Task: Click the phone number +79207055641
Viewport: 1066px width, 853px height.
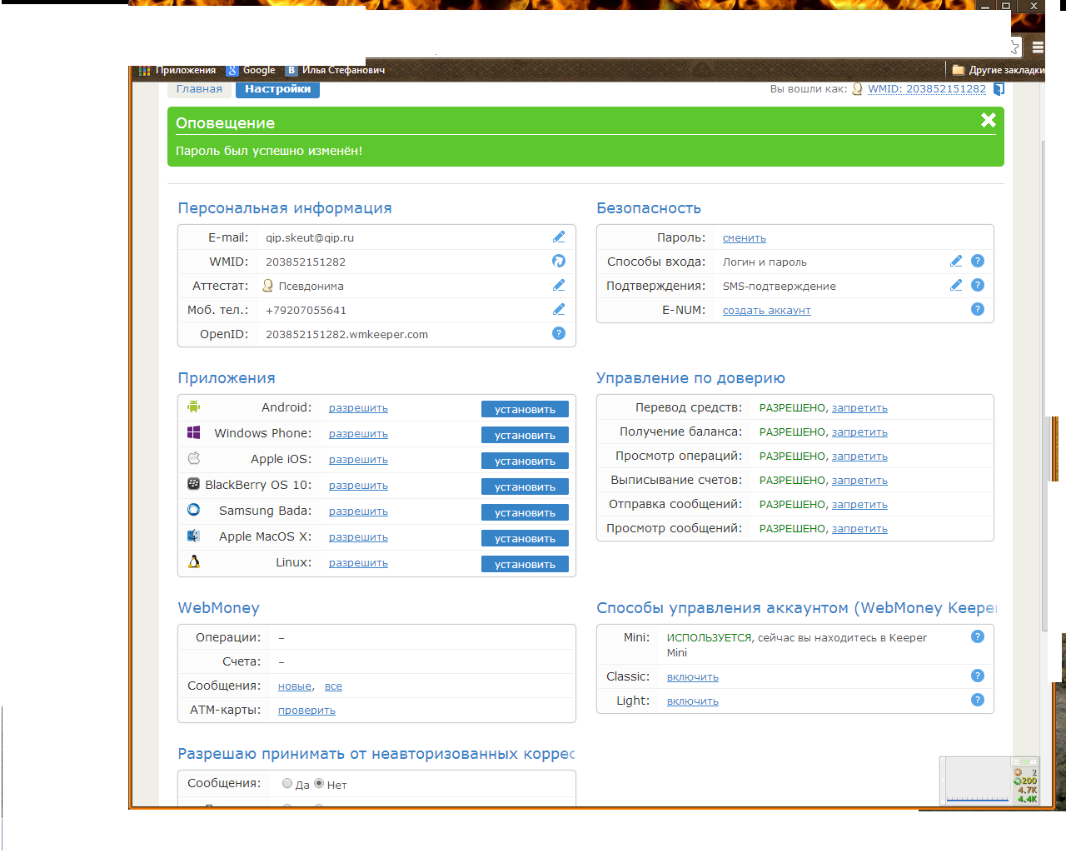Action: click(x=306, y=310)
